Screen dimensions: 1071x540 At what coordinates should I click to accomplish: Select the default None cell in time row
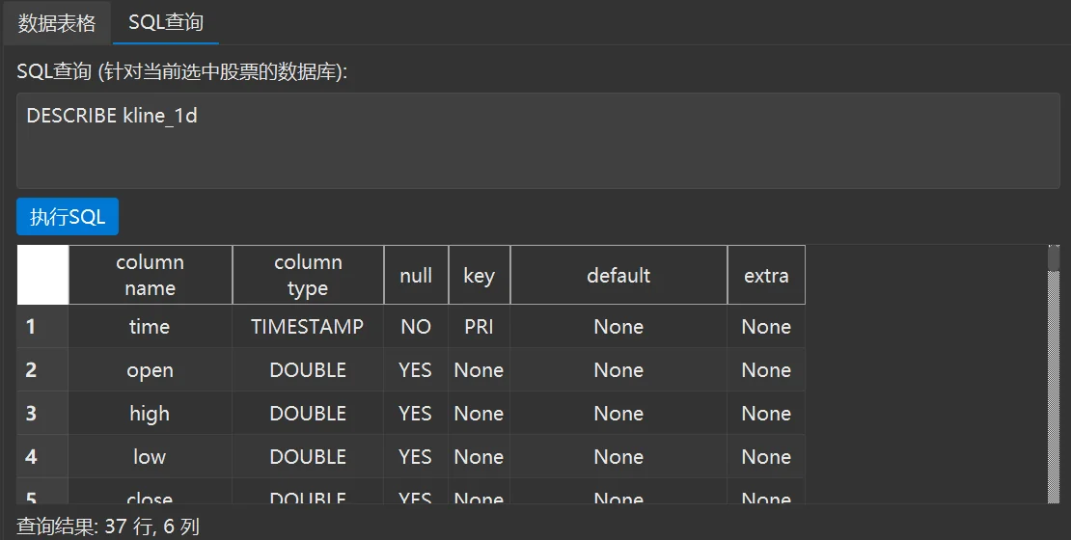618,326
